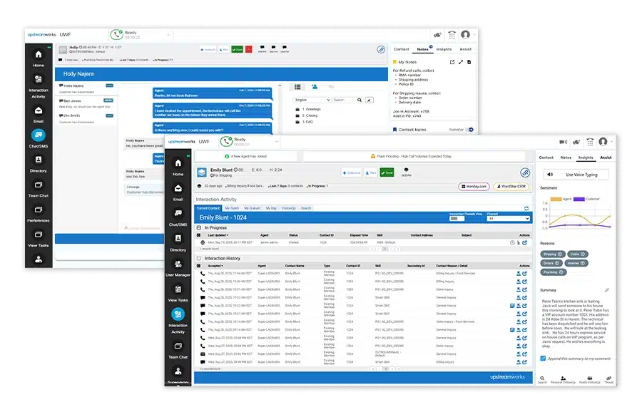
Task: Toggle Append this summary to my comment
Action: click(544, 358)
